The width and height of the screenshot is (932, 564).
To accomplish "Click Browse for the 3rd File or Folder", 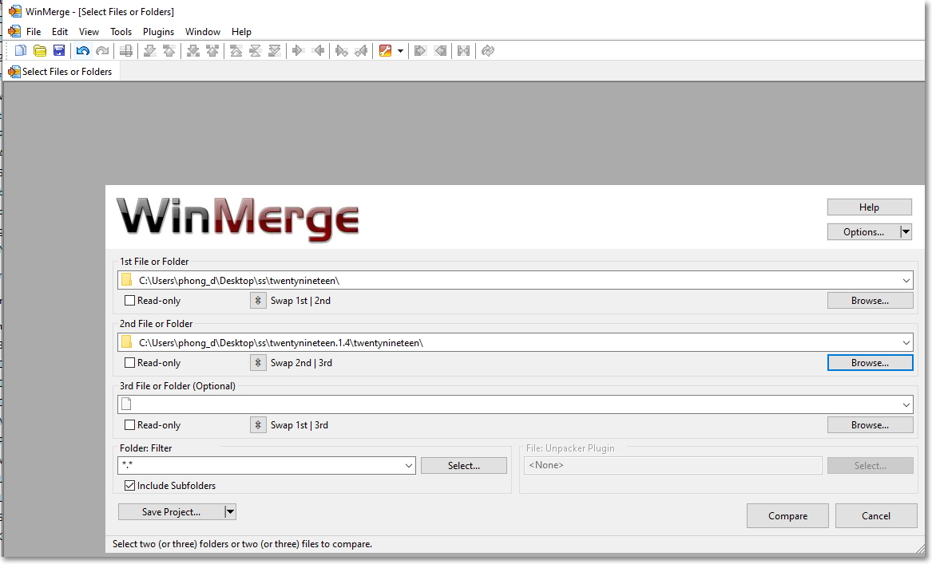I will coord(871,425).
